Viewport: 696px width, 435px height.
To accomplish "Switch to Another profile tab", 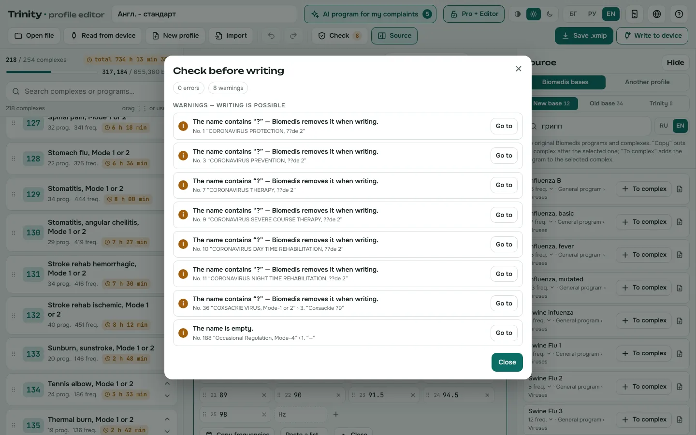I will coord(647,82).
